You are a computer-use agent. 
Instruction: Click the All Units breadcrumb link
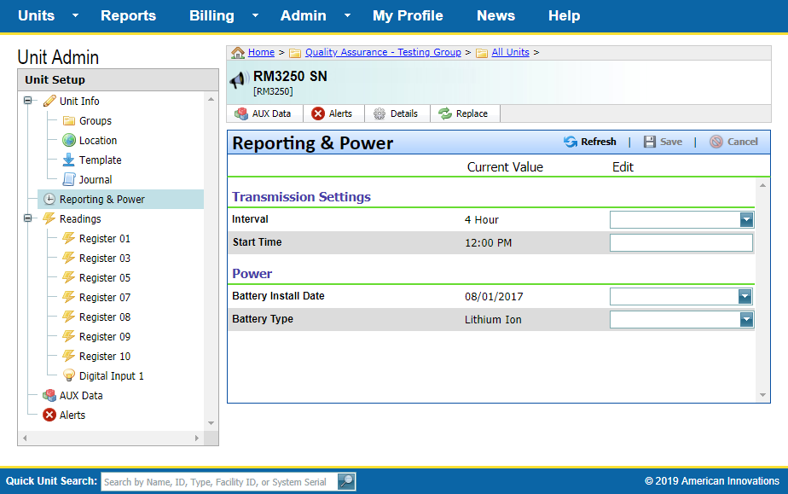(510, 53)
